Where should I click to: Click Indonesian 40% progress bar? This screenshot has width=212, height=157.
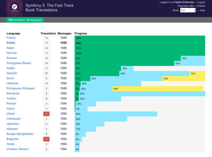pos(101,119)
